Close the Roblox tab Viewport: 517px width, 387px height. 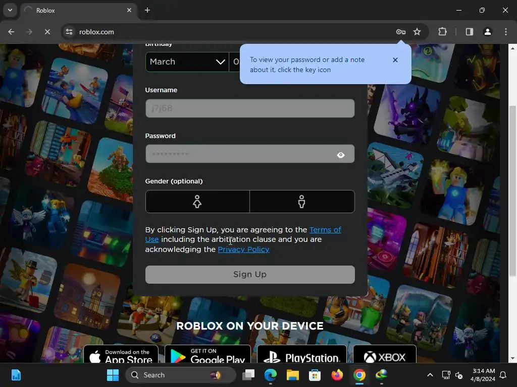129,10
